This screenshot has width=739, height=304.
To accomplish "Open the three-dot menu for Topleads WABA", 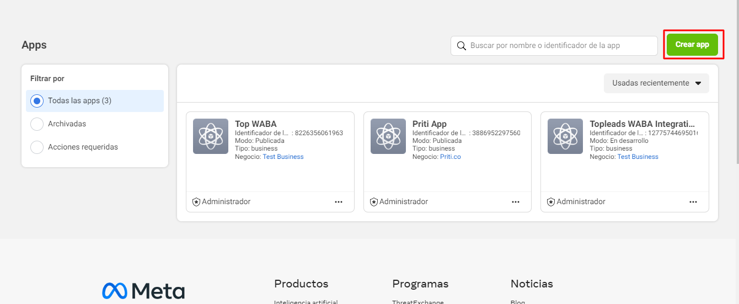I will click(693, 202).
